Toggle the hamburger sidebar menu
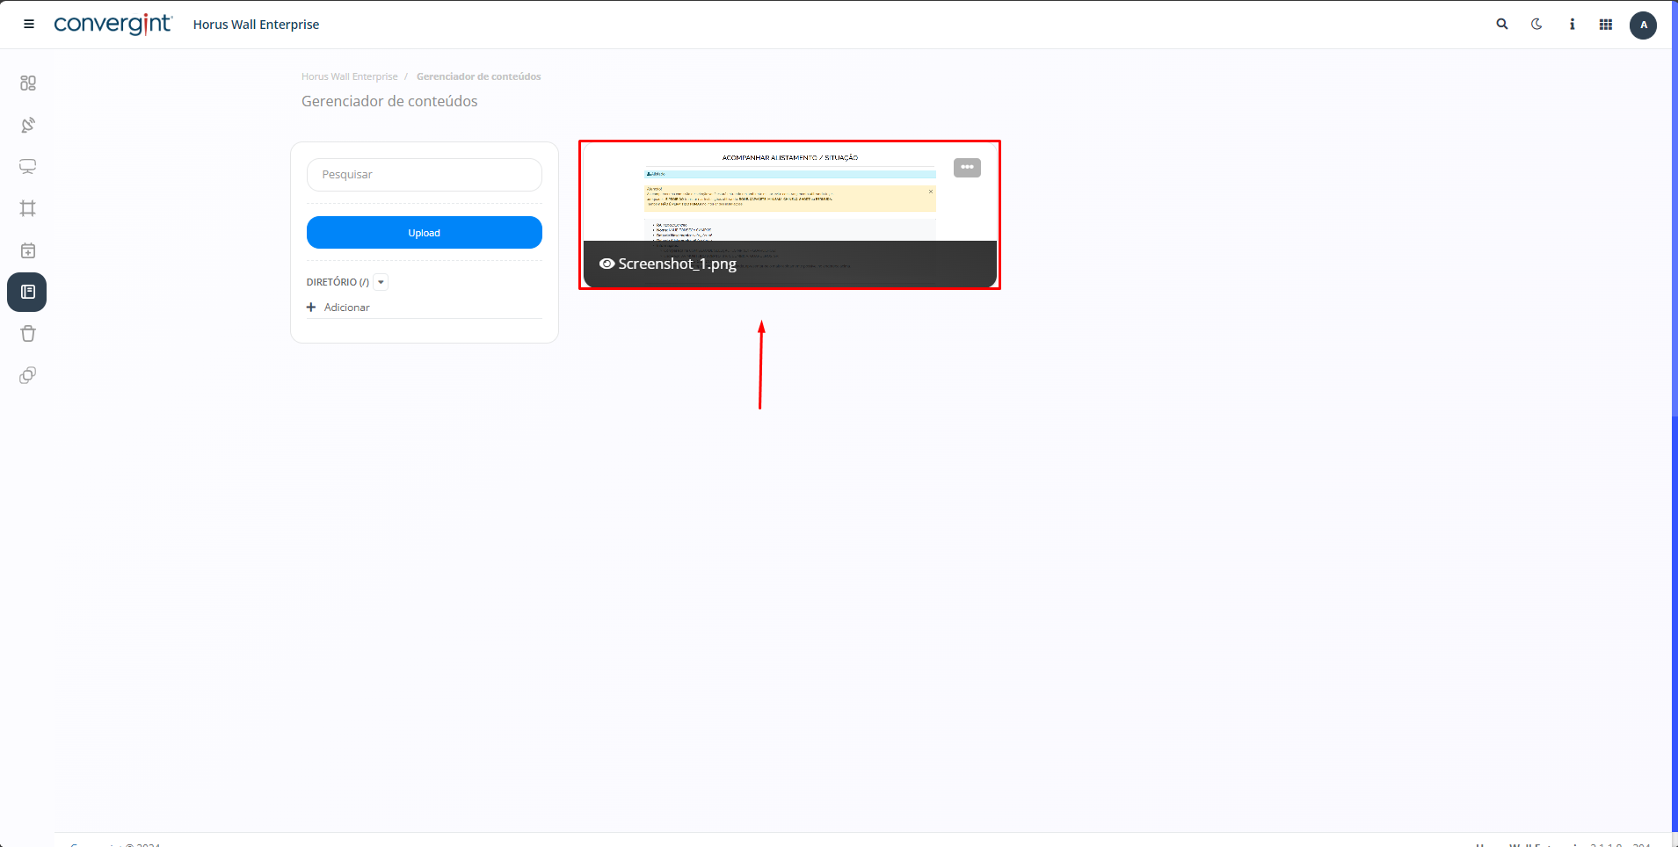Image resolution: width=1678 pixels, height=847 pixels. click(x=29, y=25)
